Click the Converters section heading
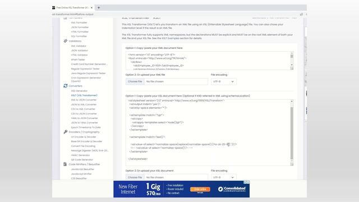Image resolution: width=359 pixels, height=202 pixels. click(x=76, y=86)
